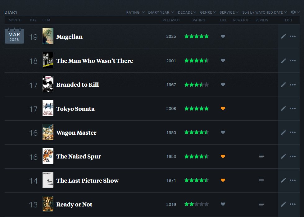Change the Wagon Master star rating
Image resolution: width=304 pixels, height=217 pixels.
[x=196, y=132]
